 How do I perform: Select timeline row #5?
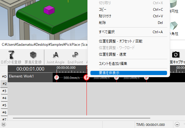coord(4,105)
